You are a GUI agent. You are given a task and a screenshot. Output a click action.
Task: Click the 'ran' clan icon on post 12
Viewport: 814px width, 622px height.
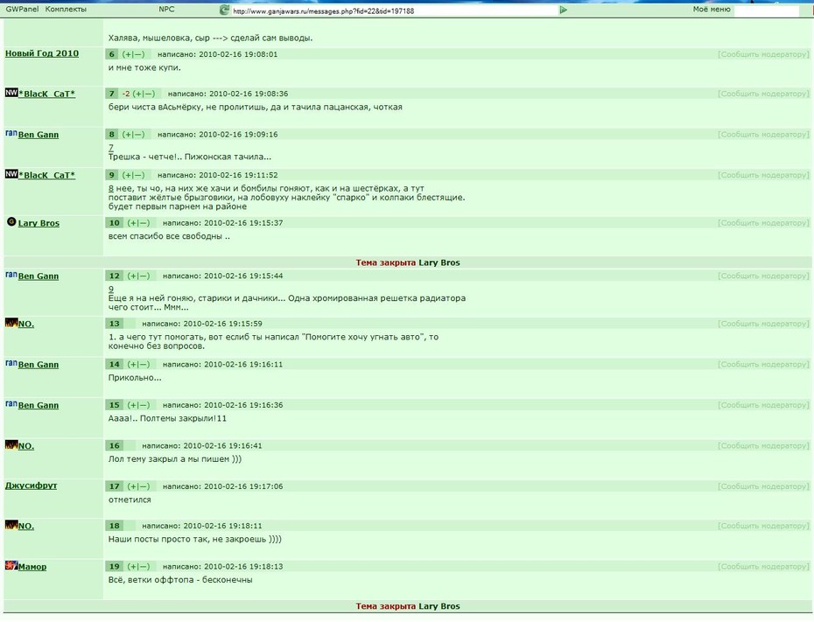11,275
